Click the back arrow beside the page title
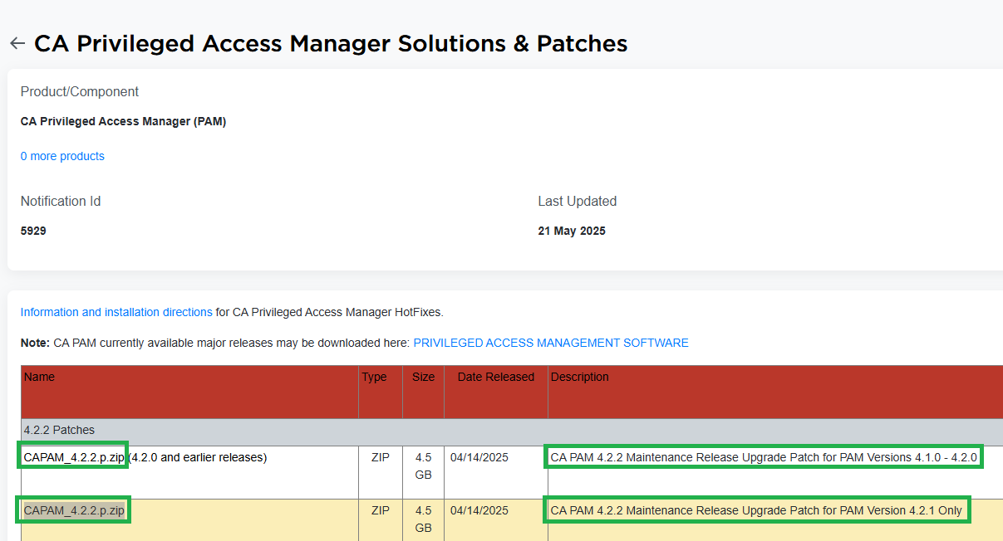This screenshot has height=541, width=1003. click(x=17, y=44)
